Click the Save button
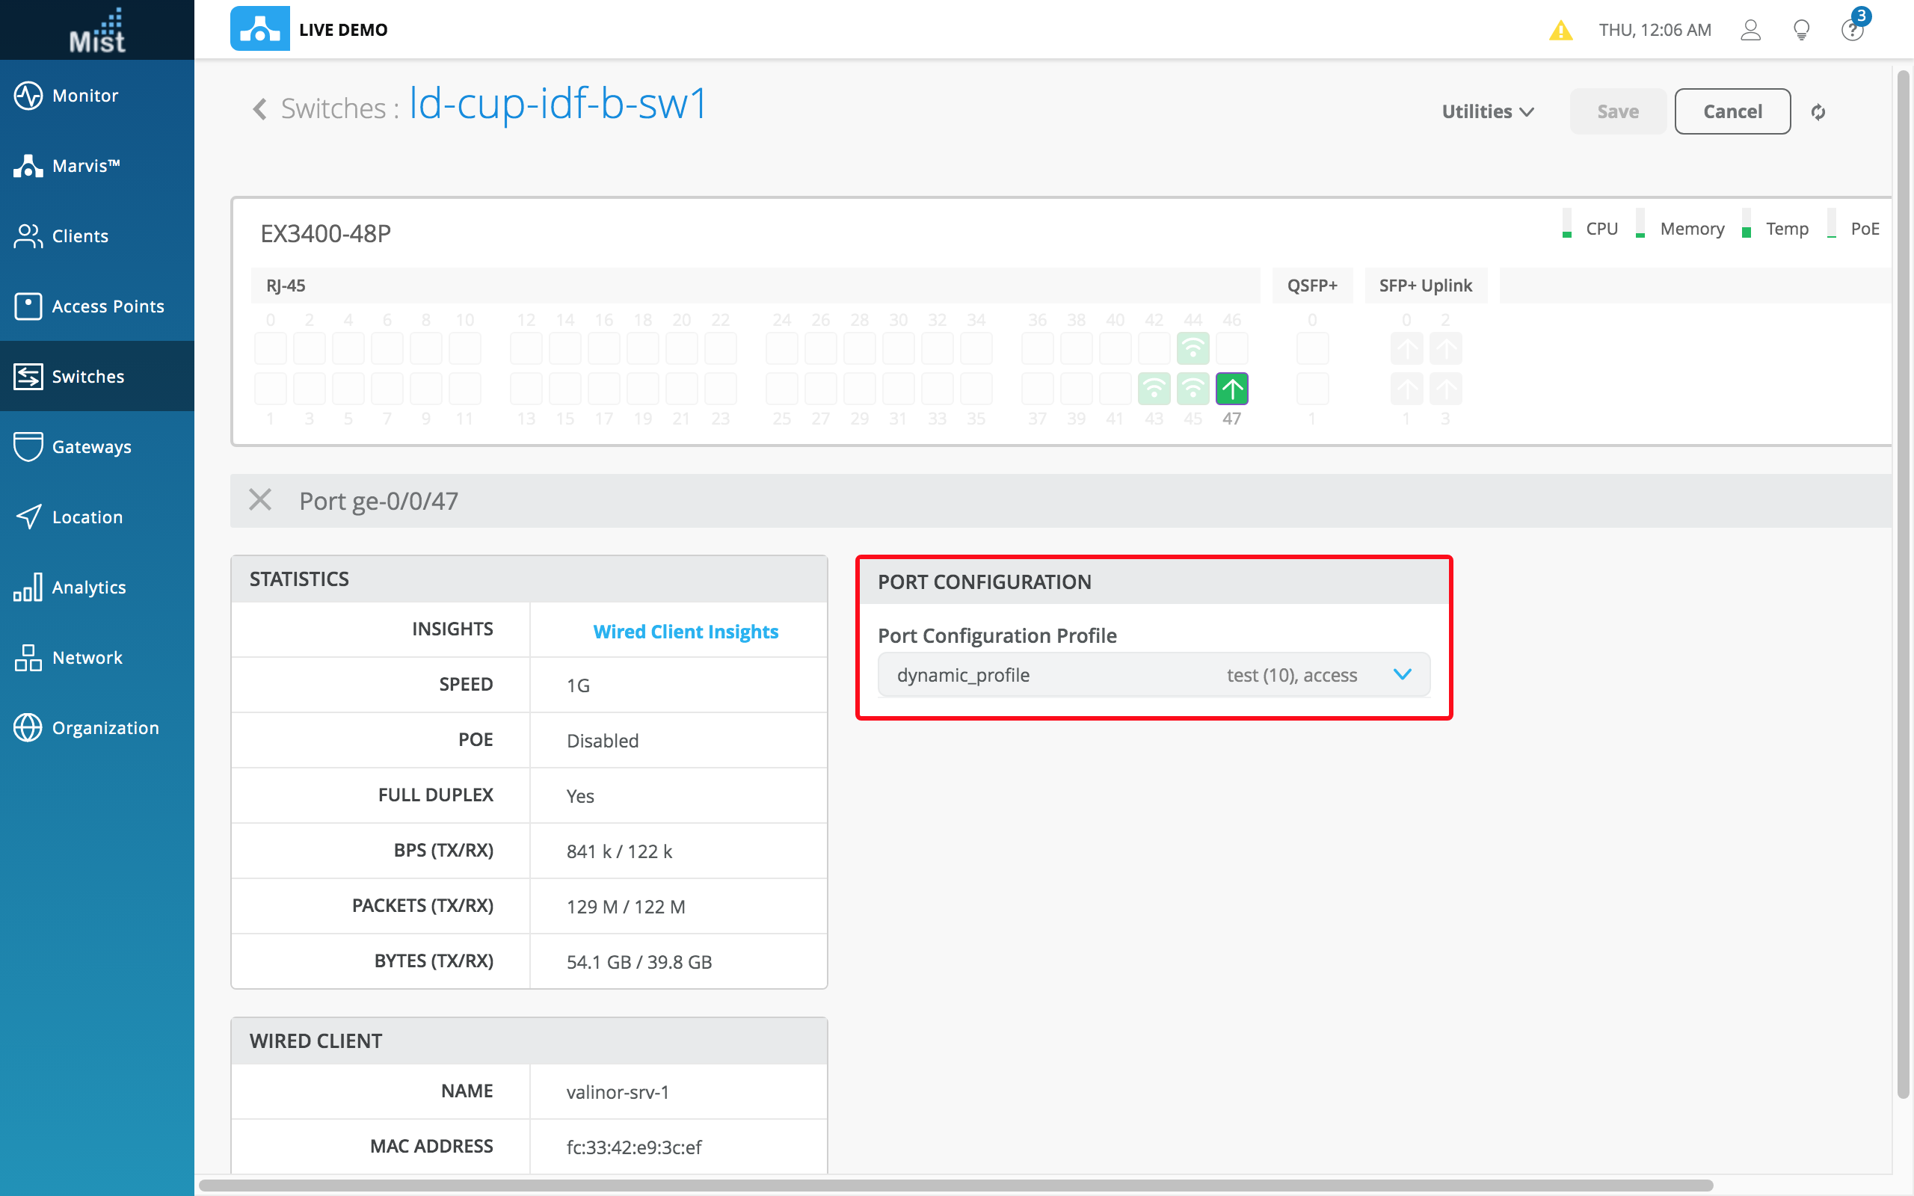Screen dimensions: 1914x1196 tap(1616, 111)
